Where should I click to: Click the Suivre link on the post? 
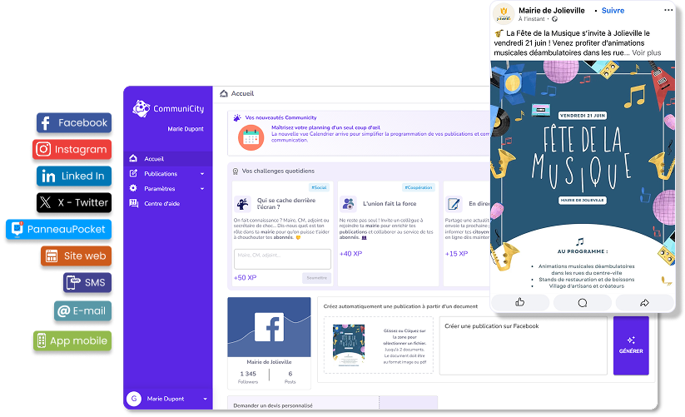(x=613, y=10)
